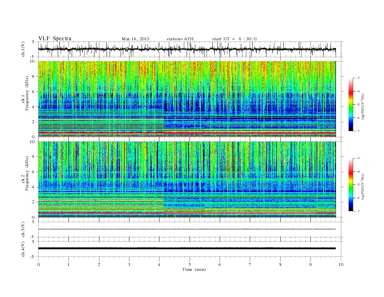384x297 pixels.
Task: Click time-axis tick label "3"
Action: 129,264
